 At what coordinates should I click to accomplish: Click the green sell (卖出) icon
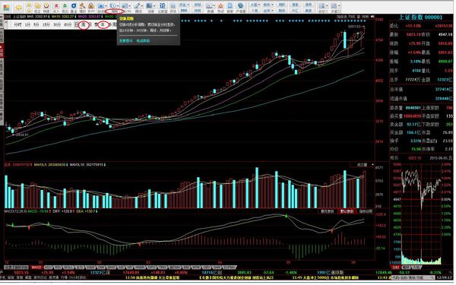click(65, 6)
